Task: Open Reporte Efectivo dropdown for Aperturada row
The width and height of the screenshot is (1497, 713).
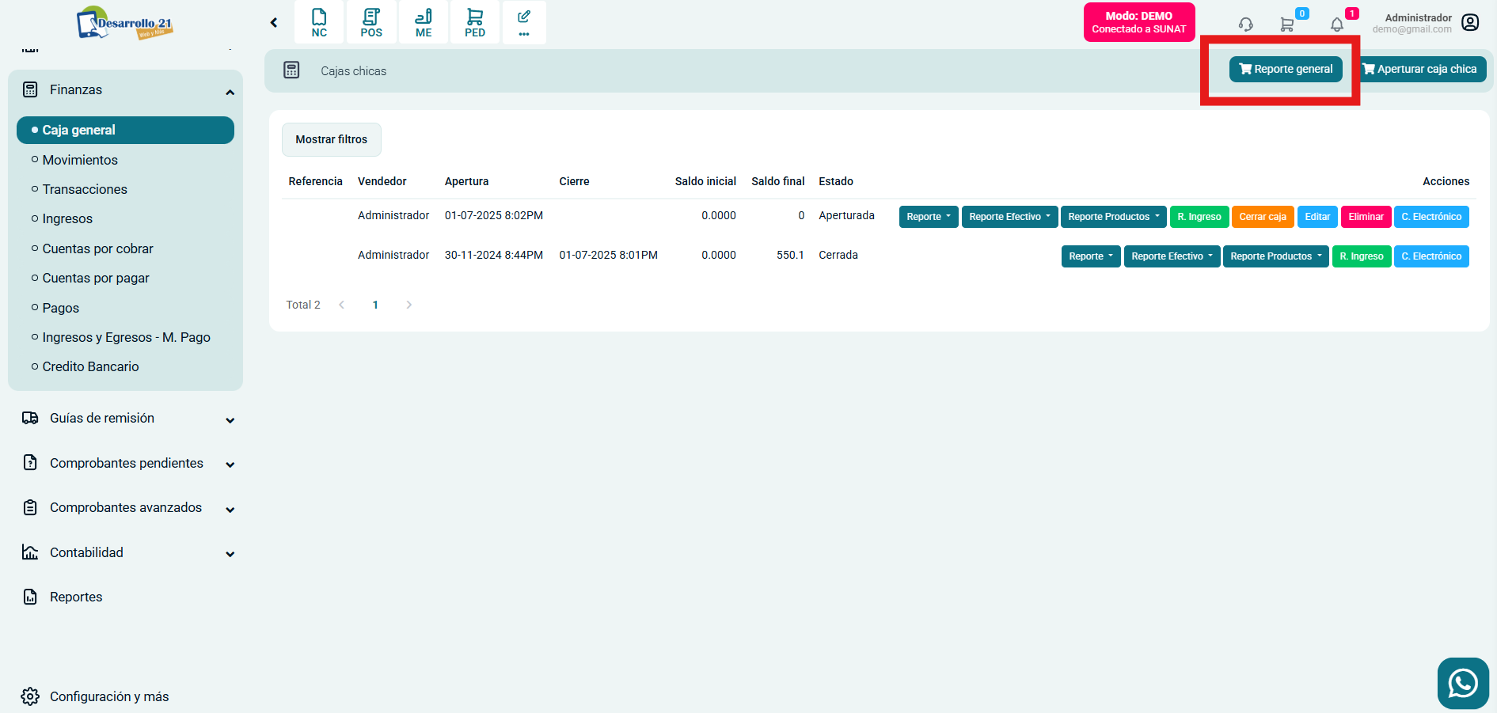Action: [1009, 217]
